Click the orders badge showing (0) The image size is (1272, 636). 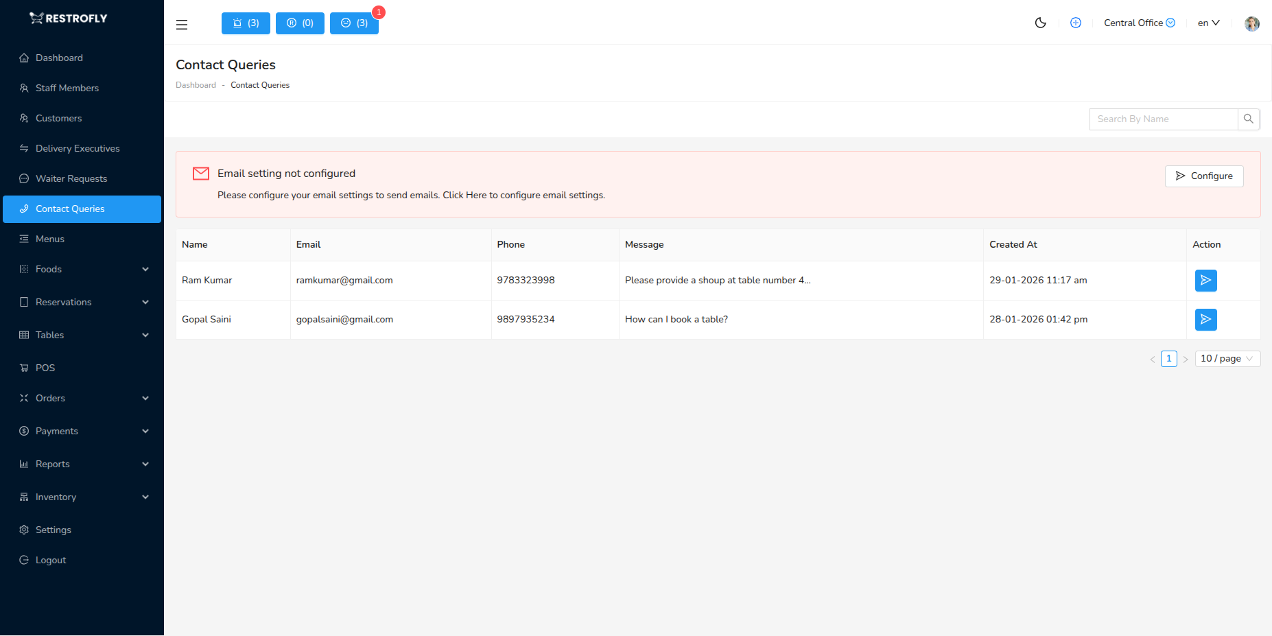pyautogui.click(x=299, y=23)
